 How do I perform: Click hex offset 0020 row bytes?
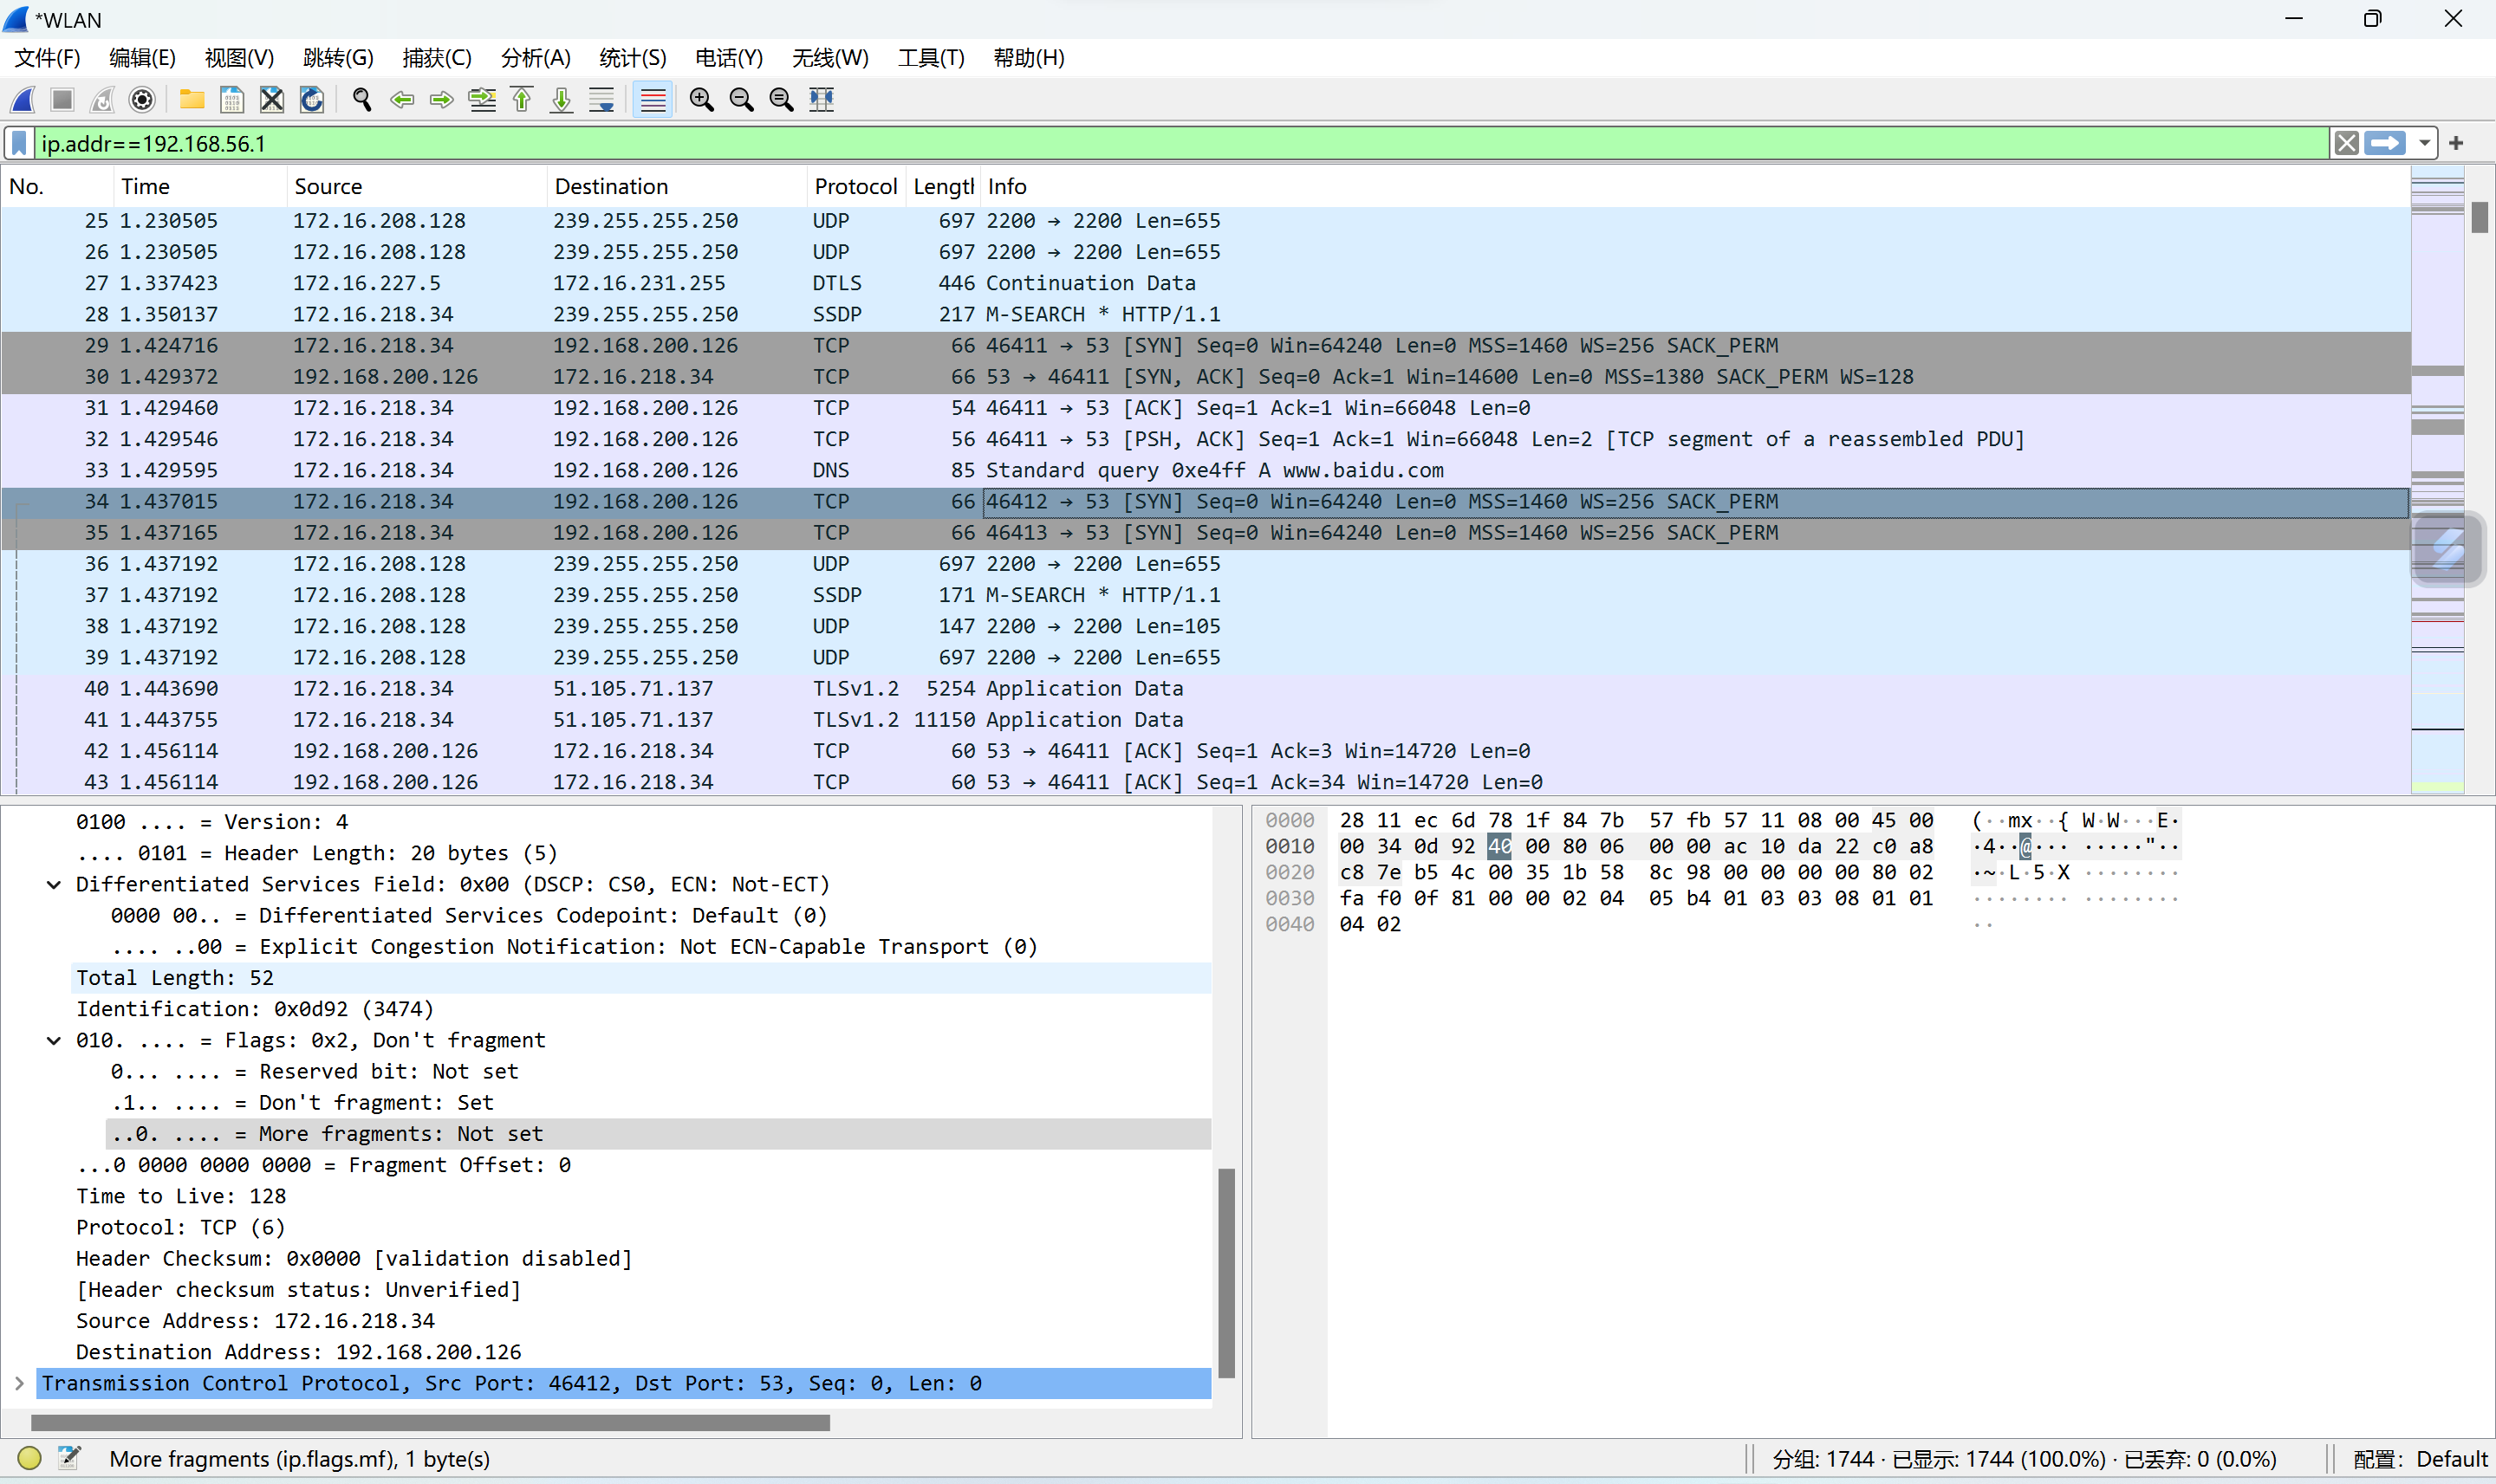click(x=1635, y=872)
